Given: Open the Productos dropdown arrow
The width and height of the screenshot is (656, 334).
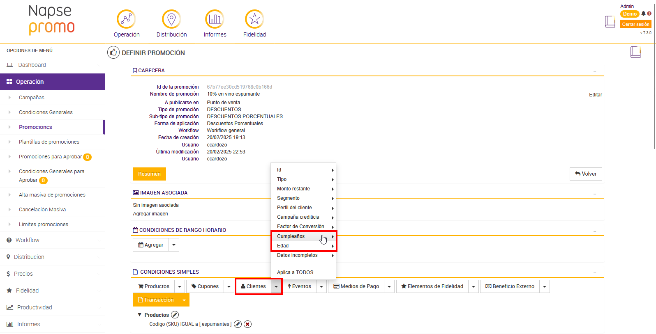Looking at the screenshot, I should (180, 286).
